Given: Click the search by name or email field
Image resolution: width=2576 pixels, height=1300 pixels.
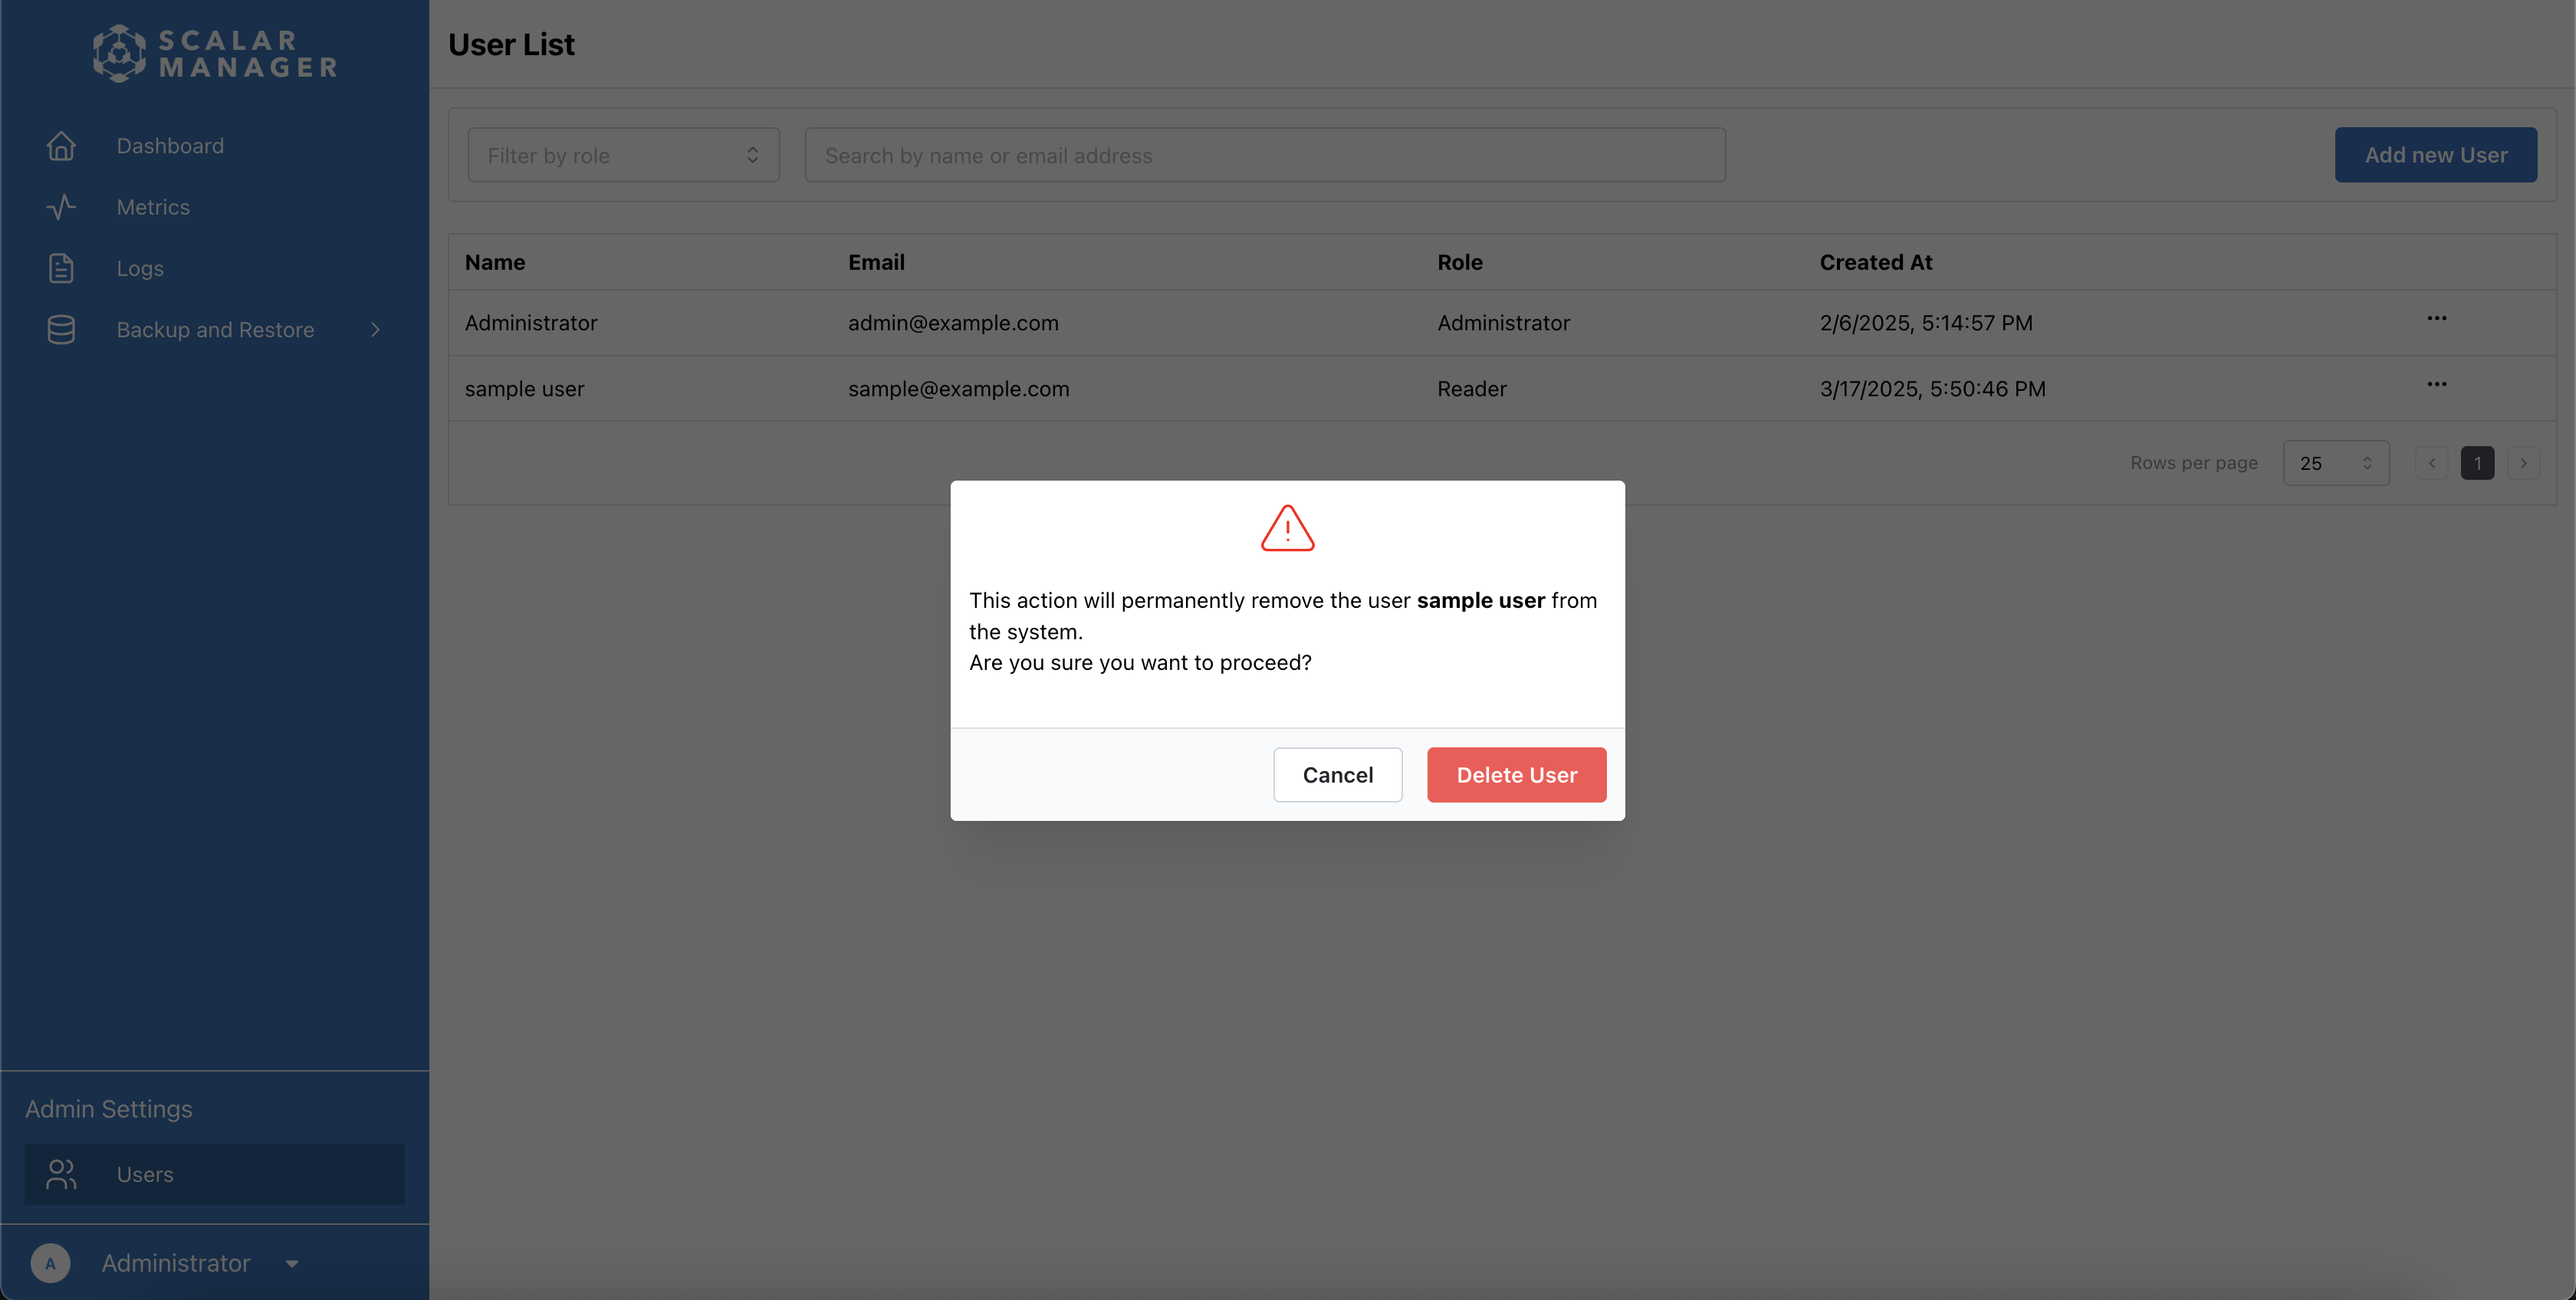Looking at the screenshot, I should (1264, 155).
